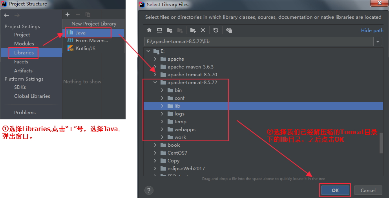Click the Hide path link
This screenshot has height=198, width=389.
tap(372, 31)
